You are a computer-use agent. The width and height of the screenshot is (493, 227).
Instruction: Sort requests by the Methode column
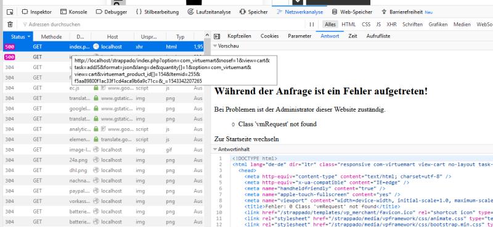tap(51, 37)
